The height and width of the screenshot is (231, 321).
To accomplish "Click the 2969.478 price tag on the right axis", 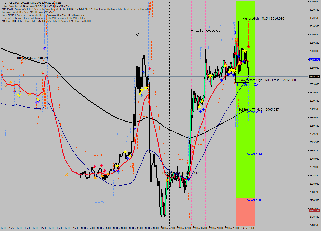I will coord(314,60).
